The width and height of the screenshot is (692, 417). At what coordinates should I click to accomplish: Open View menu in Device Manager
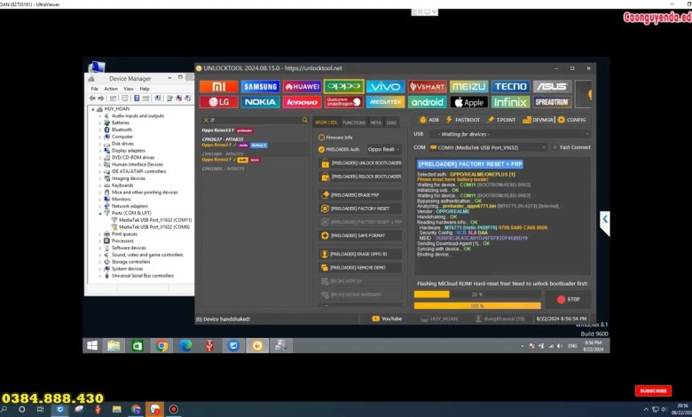pos(129,89)
